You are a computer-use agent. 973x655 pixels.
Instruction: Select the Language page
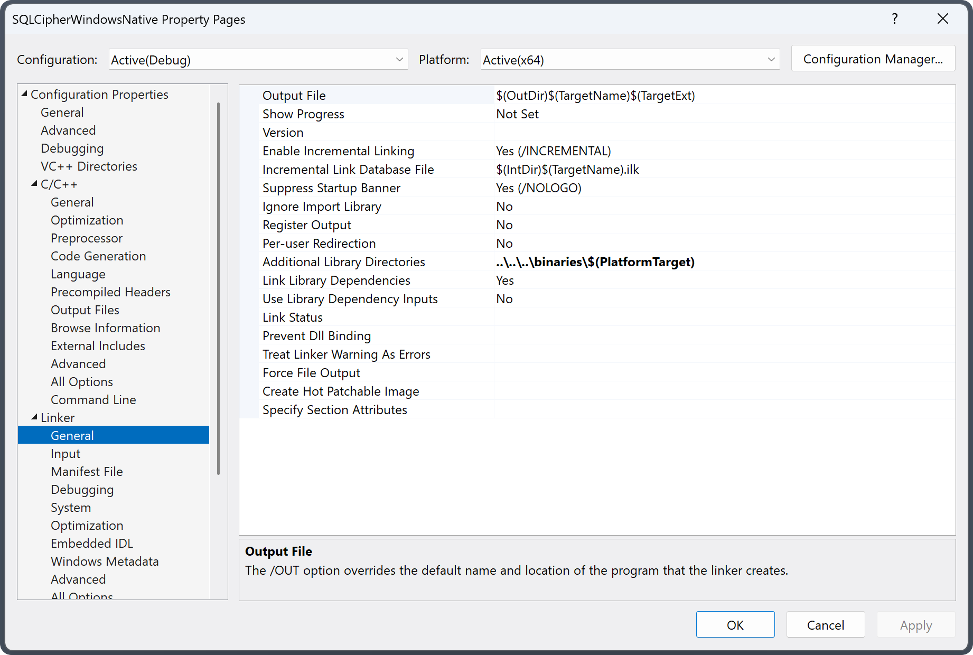coord(78,274)
